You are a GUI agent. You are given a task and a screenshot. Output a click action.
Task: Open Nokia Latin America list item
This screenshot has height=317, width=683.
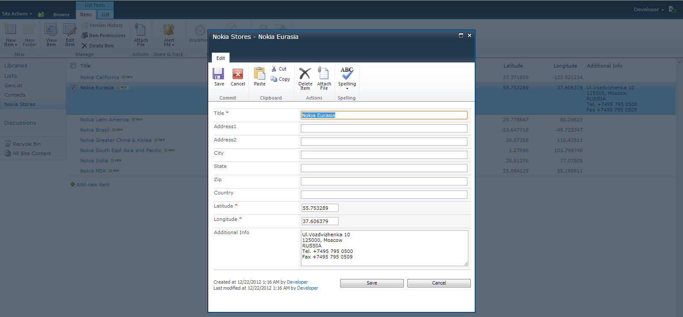tap(104, 120)
